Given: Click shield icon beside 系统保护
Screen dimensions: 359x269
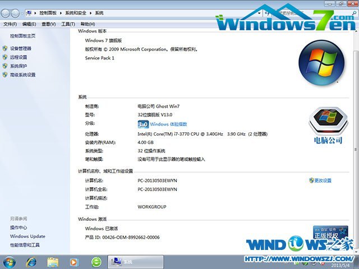Looking at the screenshot, I should [x=5, y=66].
